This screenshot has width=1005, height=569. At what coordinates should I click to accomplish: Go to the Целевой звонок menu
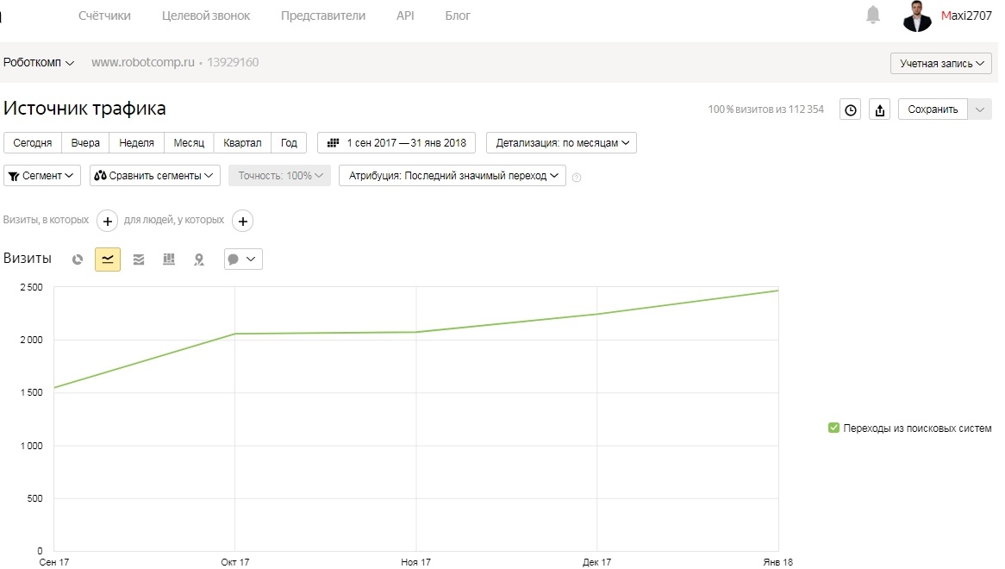(x=206, y=16)
